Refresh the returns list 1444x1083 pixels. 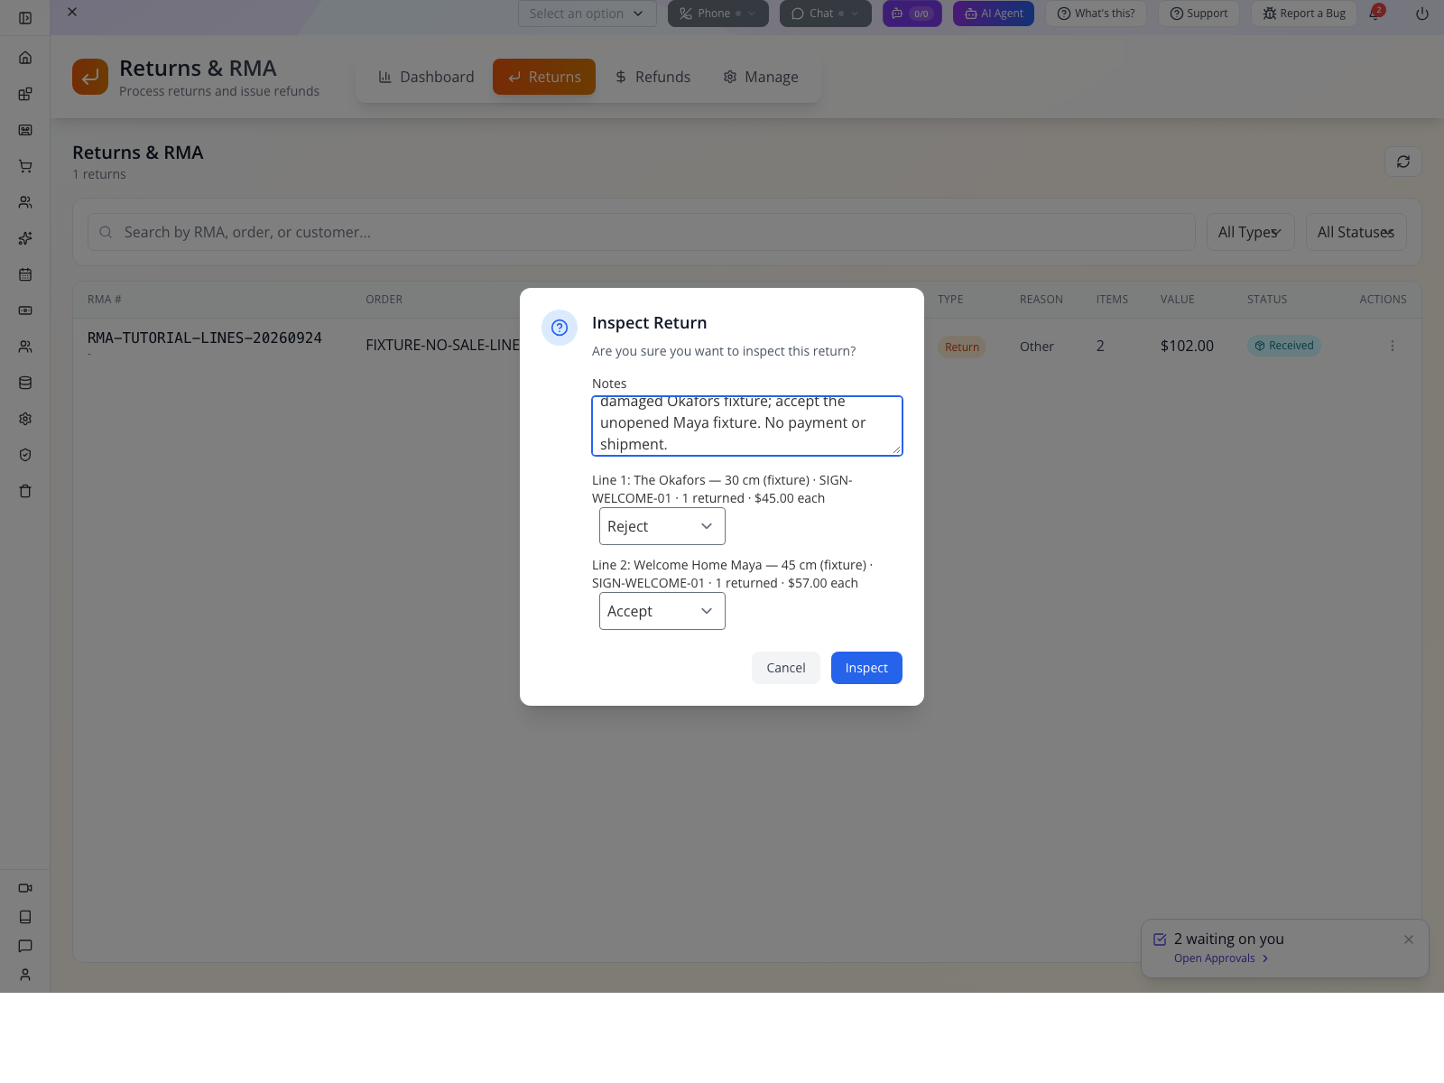[x=1403, y=162]
